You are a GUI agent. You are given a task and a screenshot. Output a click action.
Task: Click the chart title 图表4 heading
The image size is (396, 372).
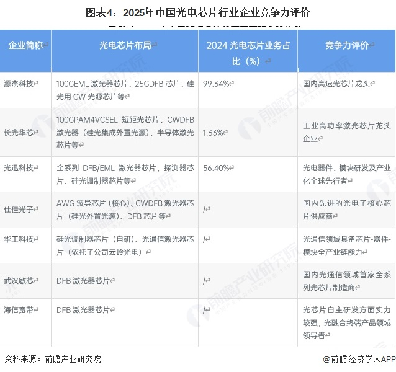click(x=198, y=12)
